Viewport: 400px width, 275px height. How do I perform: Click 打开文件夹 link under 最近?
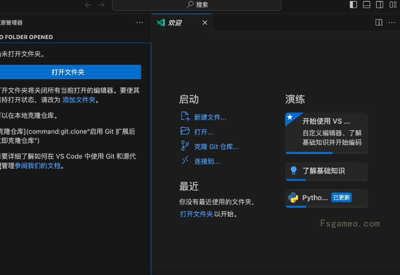pyautogui.click(x=196, y=214)
